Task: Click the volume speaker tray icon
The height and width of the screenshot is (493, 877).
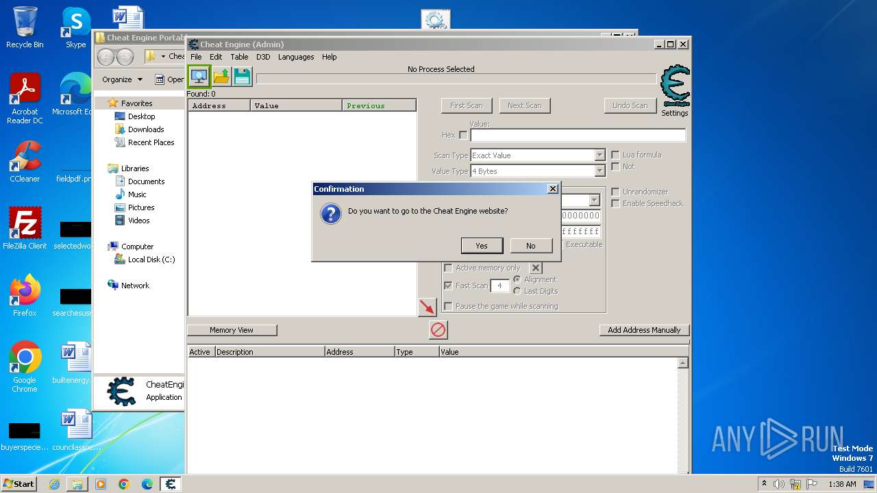Action: 779,484
